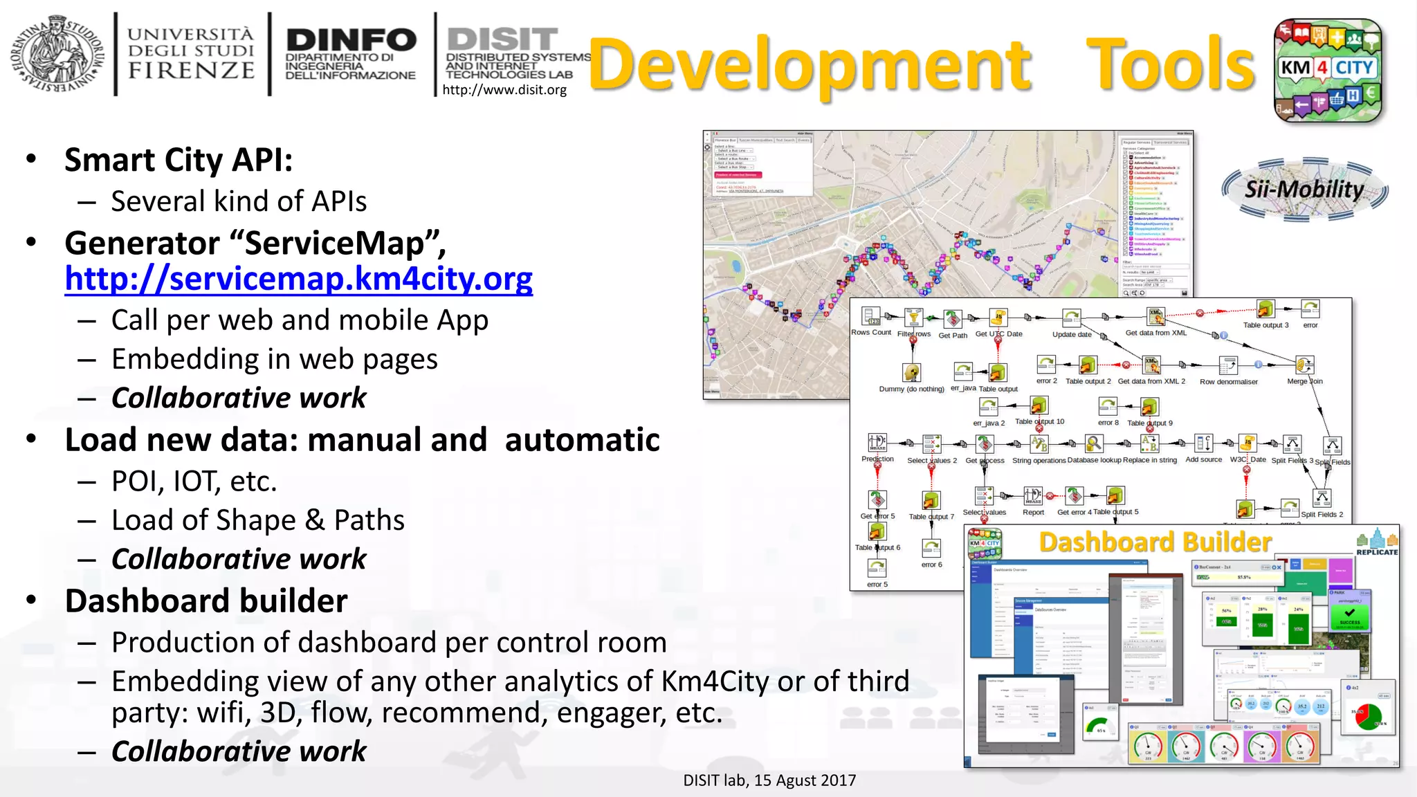Viewport: 1417px width, 797px height.
Task: Click the pink position of selected busstop button
Action: [x=738, y=175]
